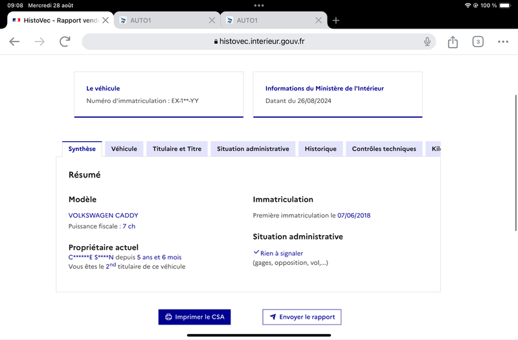Click the Numéro d'immatriculation EX-1**-YY text
Screen dimensions: 518x340
[142, 101]
